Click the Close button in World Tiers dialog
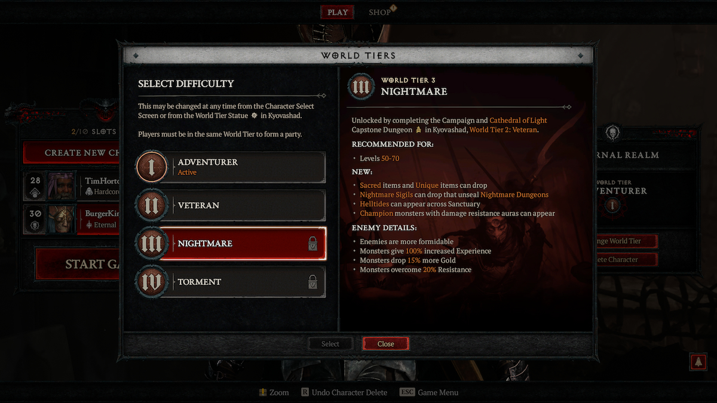Viewport: 717px width, 403px height. [x=386, y=344]
